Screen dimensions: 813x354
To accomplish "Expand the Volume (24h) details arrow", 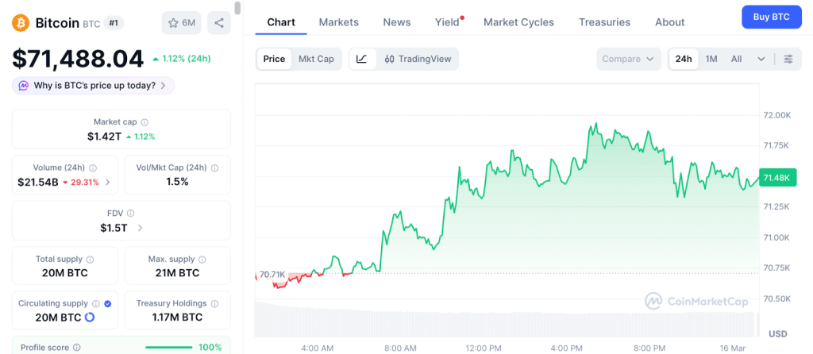I will pos(108,182).
